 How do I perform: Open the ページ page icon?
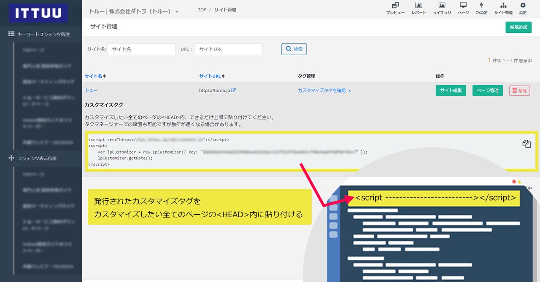pos(463,8)
